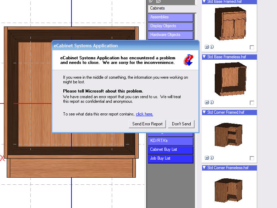
Task: Tick the Std Base Frameless checkbox
Action: pos(252,103)
